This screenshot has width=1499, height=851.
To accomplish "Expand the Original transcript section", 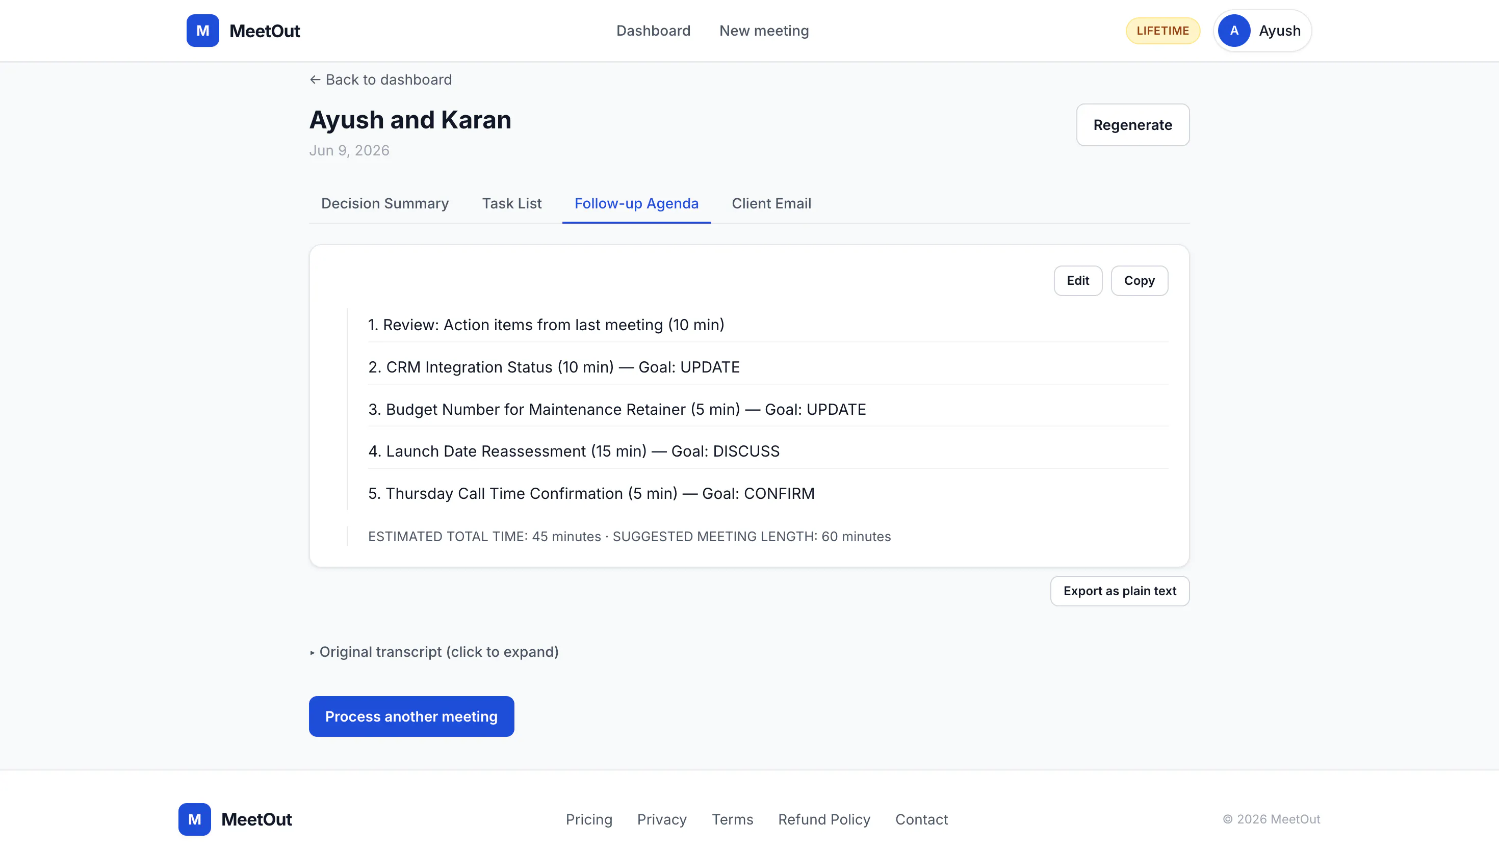I will click(x=434, y=652).
